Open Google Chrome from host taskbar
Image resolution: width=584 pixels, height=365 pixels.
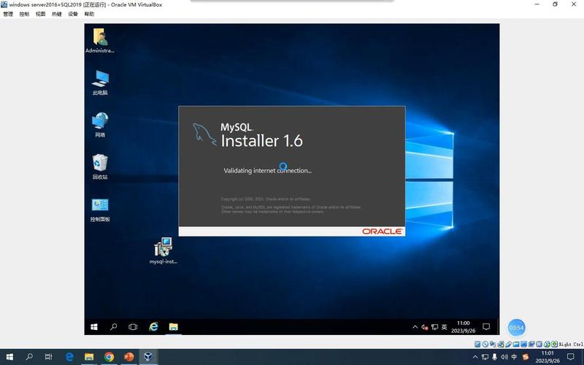tap(109, 357)
